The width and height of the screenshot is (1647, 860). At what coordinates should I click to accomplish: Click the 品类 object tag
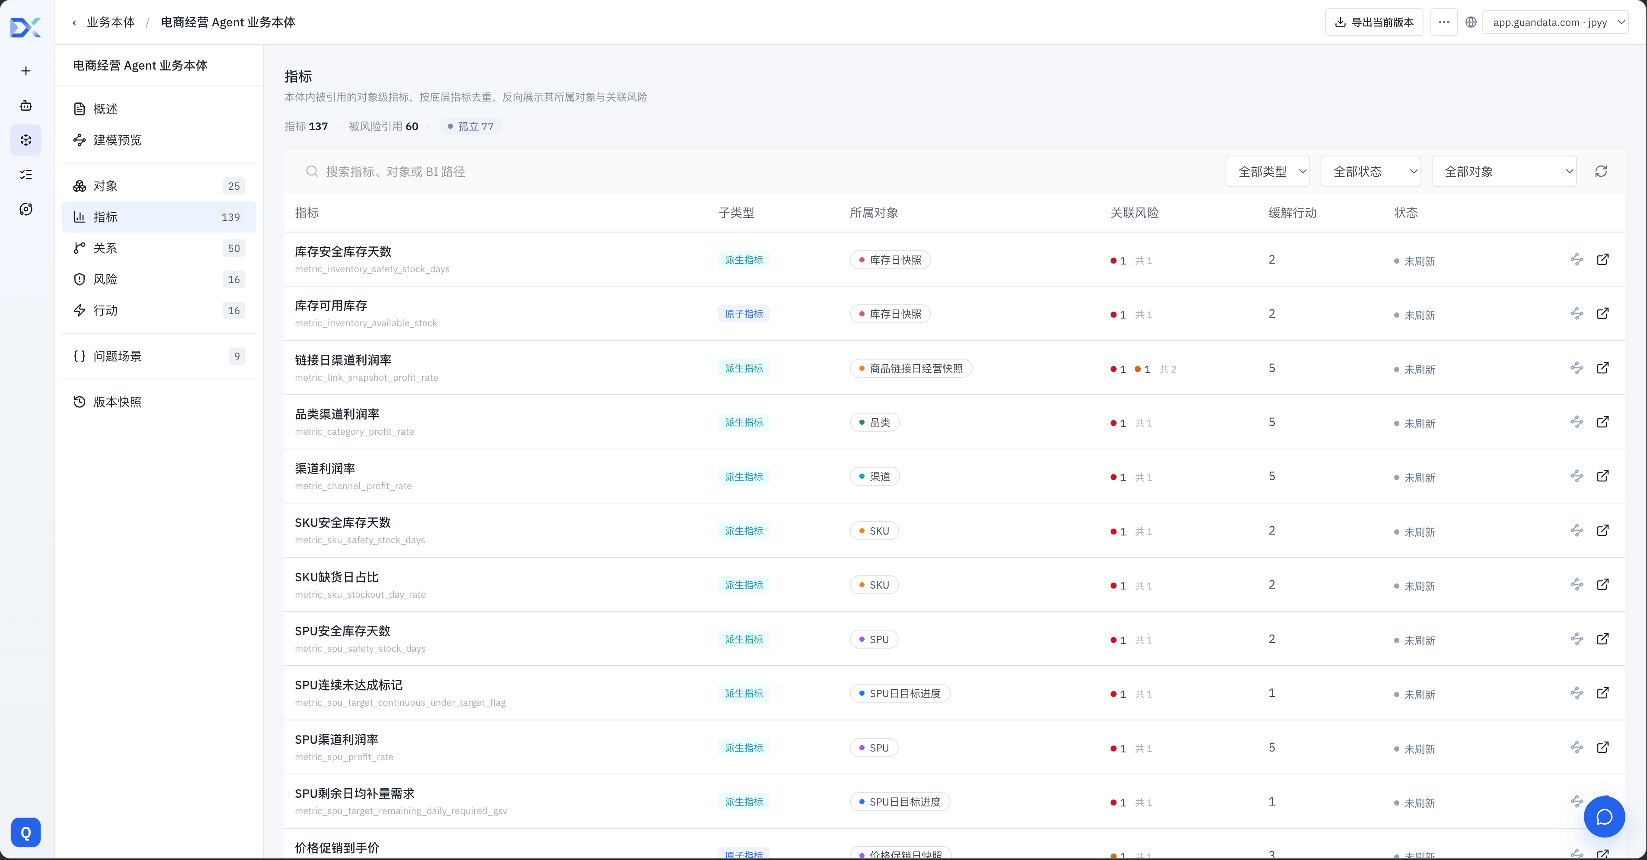point(875,423)
